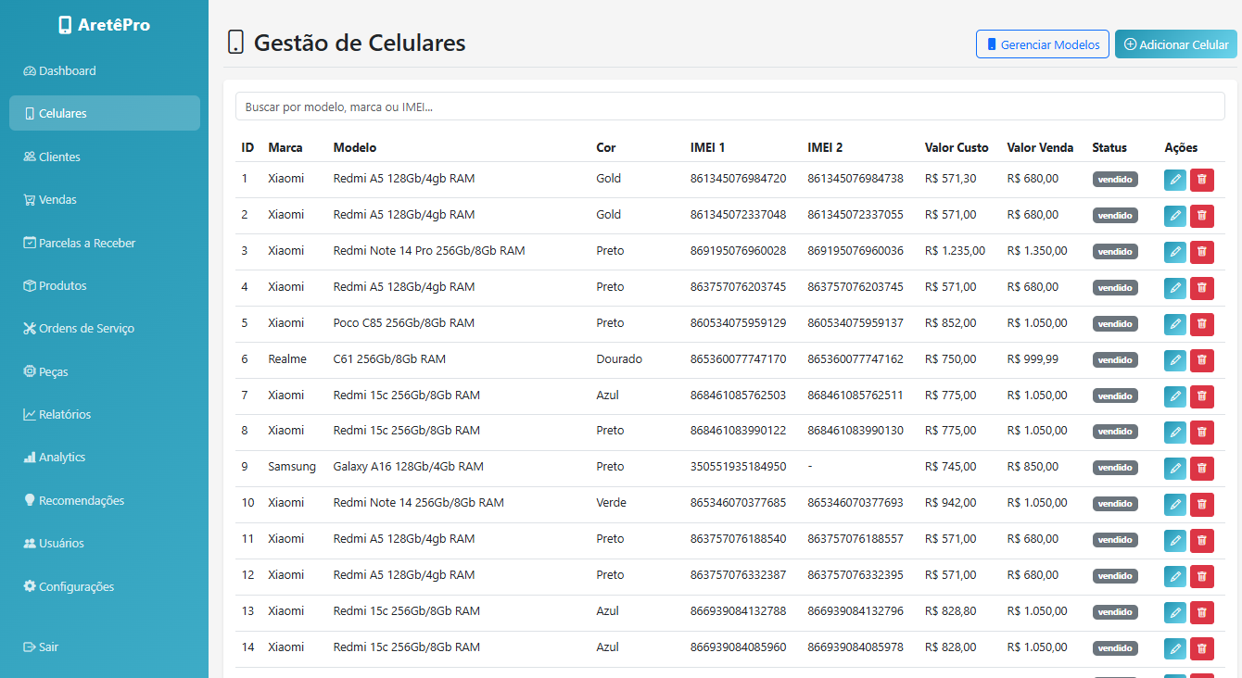Edit the first Redmi A5 record
The height and width of the screenshot is (678, 1242).
click(x=1174, y=179)
